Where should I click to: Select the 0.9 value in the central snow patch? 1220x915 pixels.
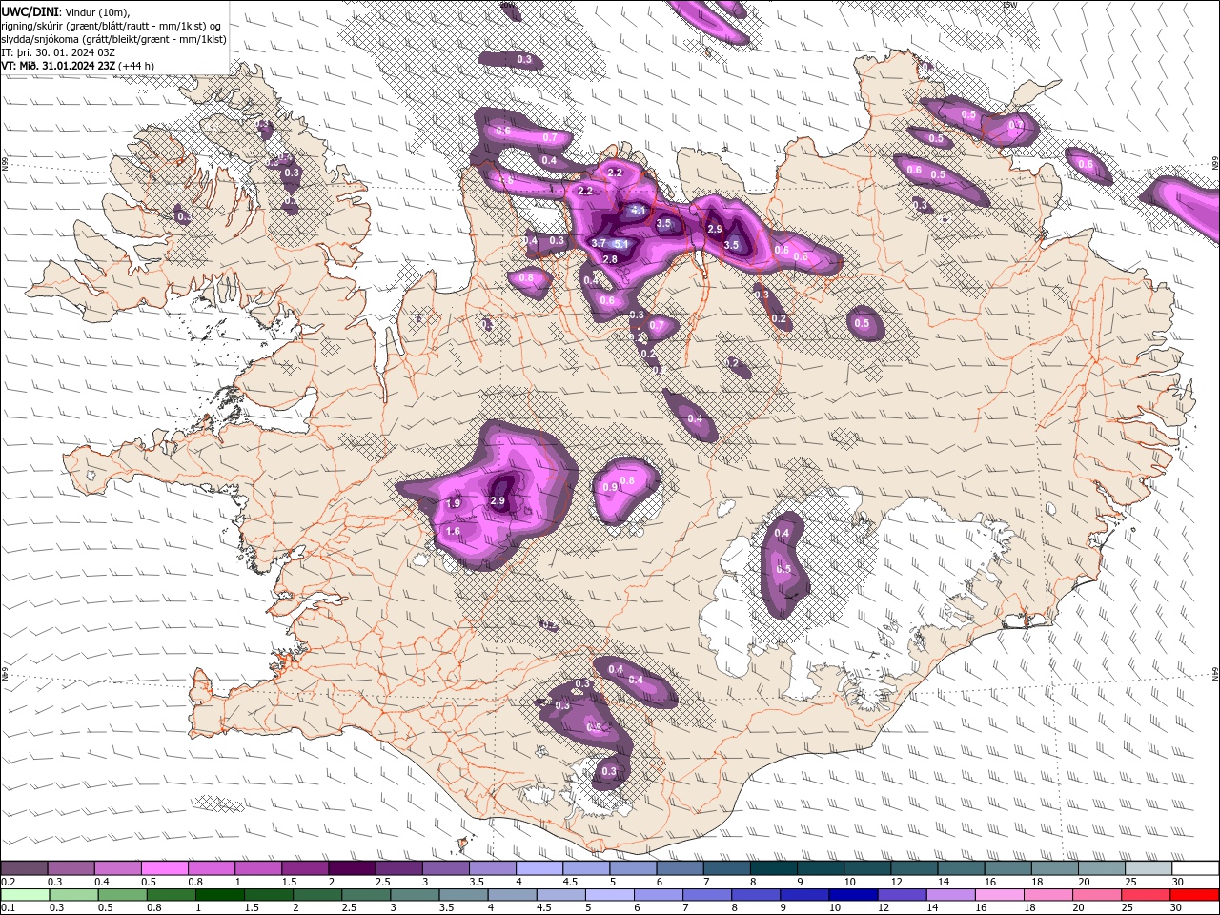pyautogui.click(x=611, y=487)
